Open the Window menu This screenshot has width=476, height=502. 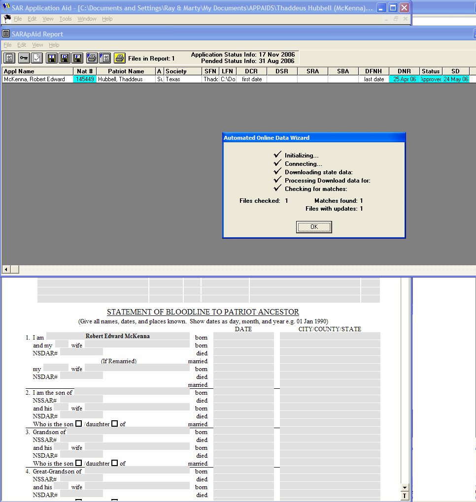[87, 19]
